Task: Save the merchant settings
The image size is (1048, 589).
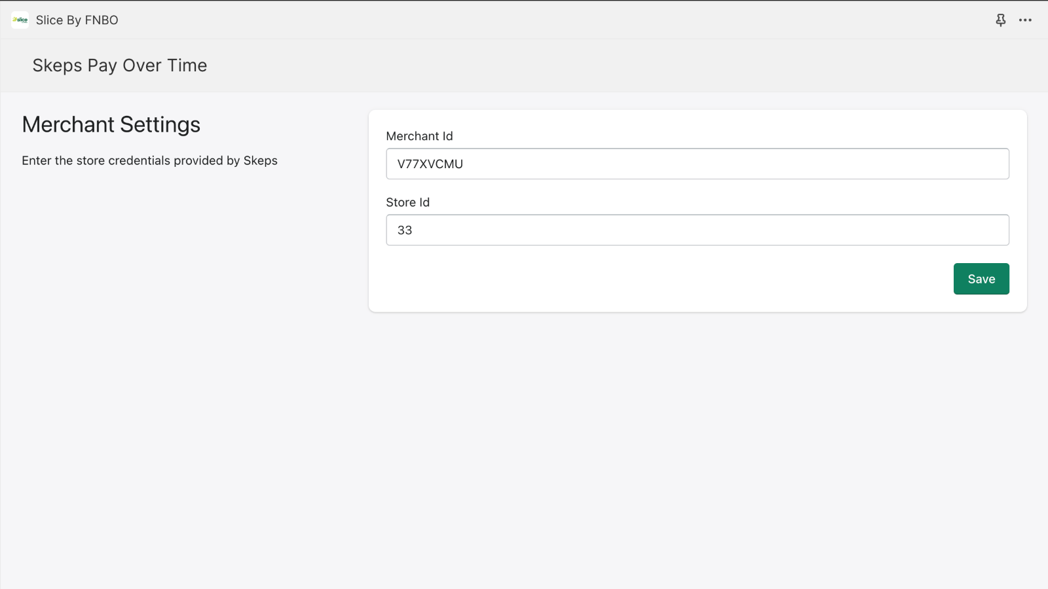Action: 981,279
